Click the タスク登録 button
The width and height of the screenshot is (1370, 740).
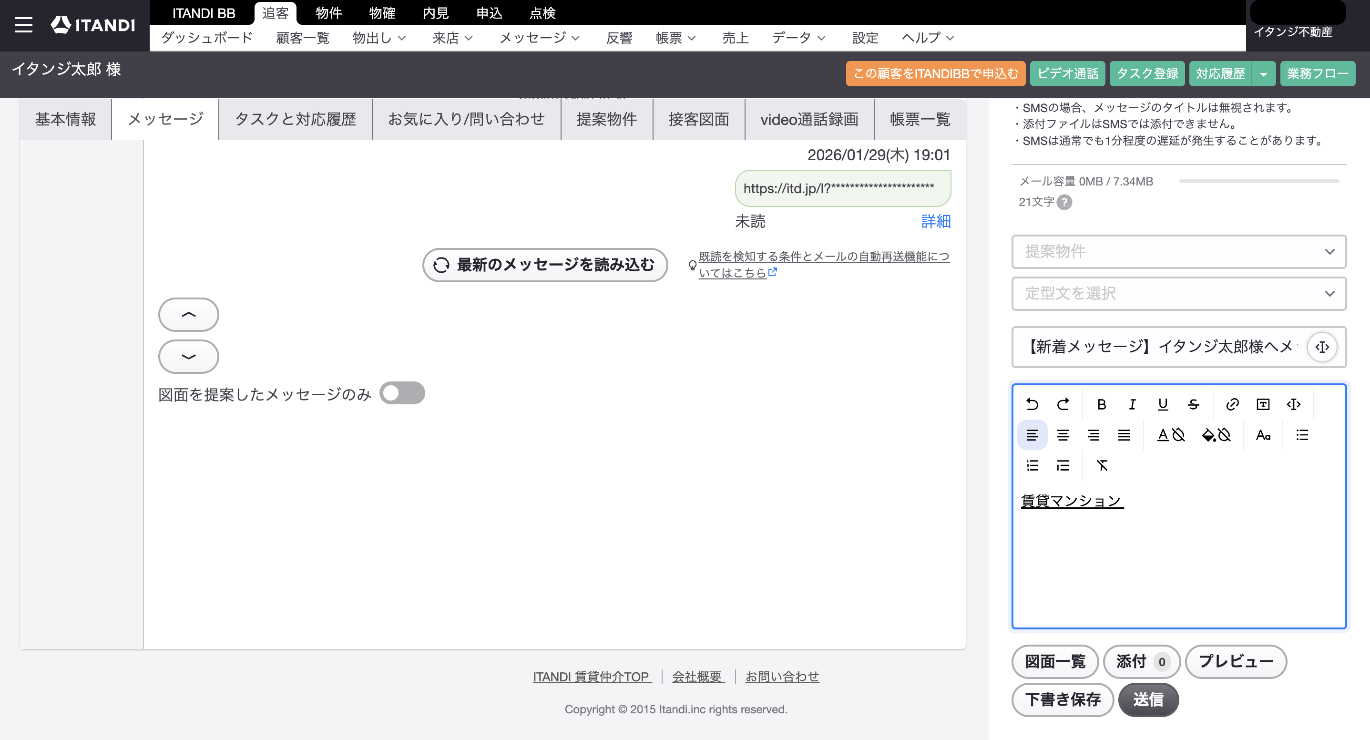tap(1147, 74)
